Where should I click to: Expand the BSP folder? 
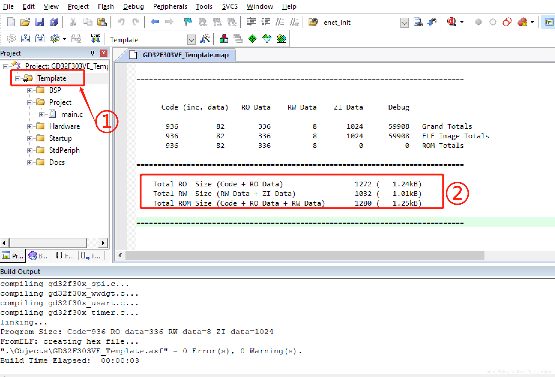(30, 91)
